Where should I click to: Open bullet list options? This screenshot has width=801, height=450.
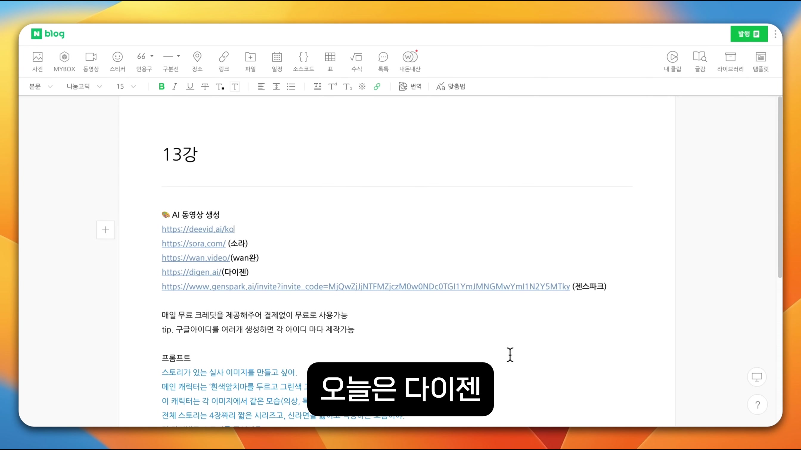[x=291, y=86]
